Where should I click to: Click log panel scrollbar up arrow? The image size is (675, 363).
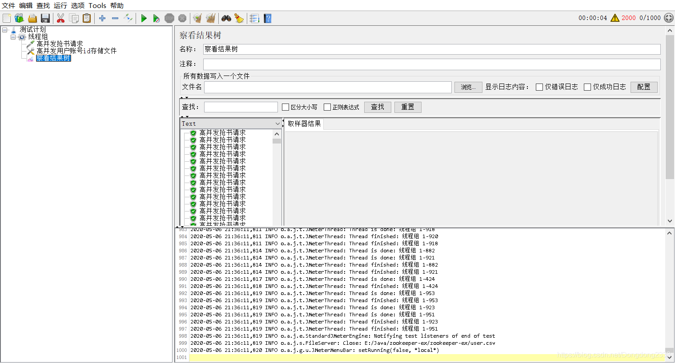point(670,233)
